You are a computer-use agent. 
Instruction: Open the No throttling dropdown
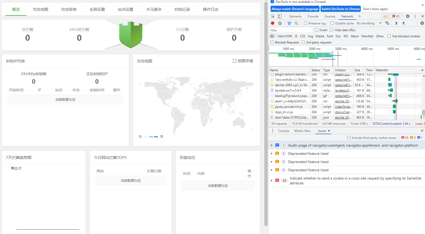pyautogui.click(x=369, y=23)
